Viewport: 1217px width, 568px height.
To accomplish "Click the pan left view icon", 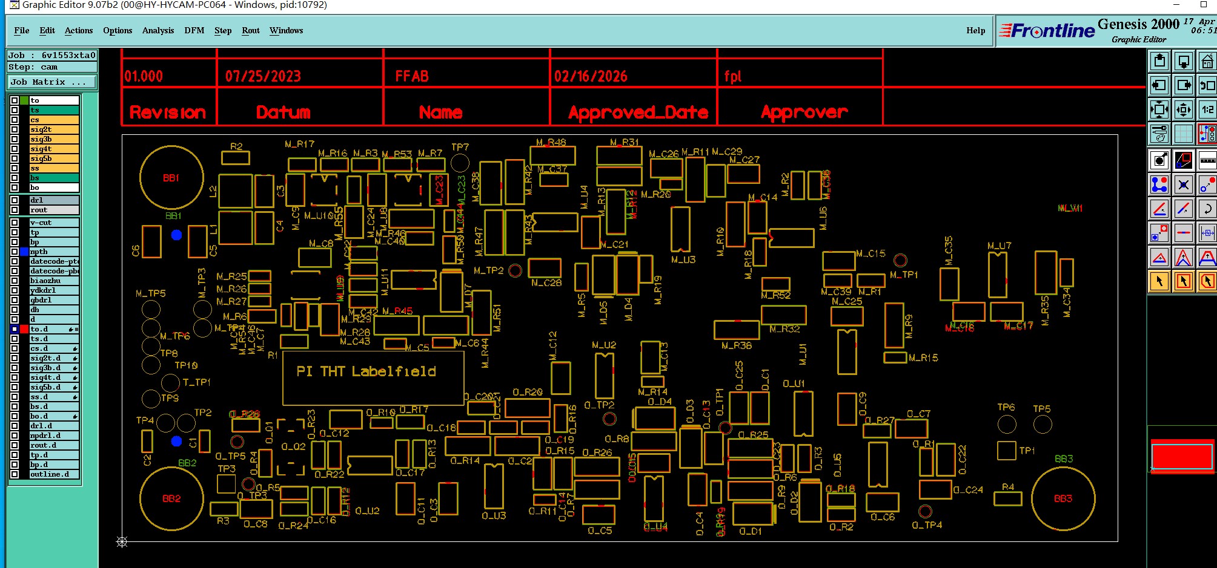I will (x=1159, y=85).
